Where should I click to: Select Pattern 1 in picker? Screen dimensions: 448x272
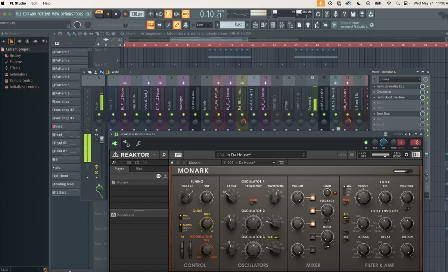coord(69,52)
